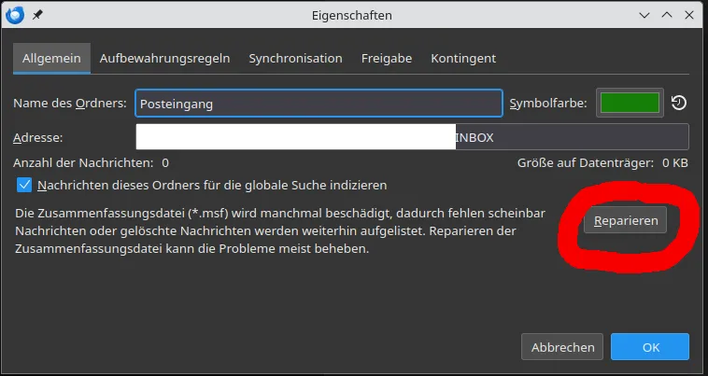Click the Reparieren button

tap(625, 220)
